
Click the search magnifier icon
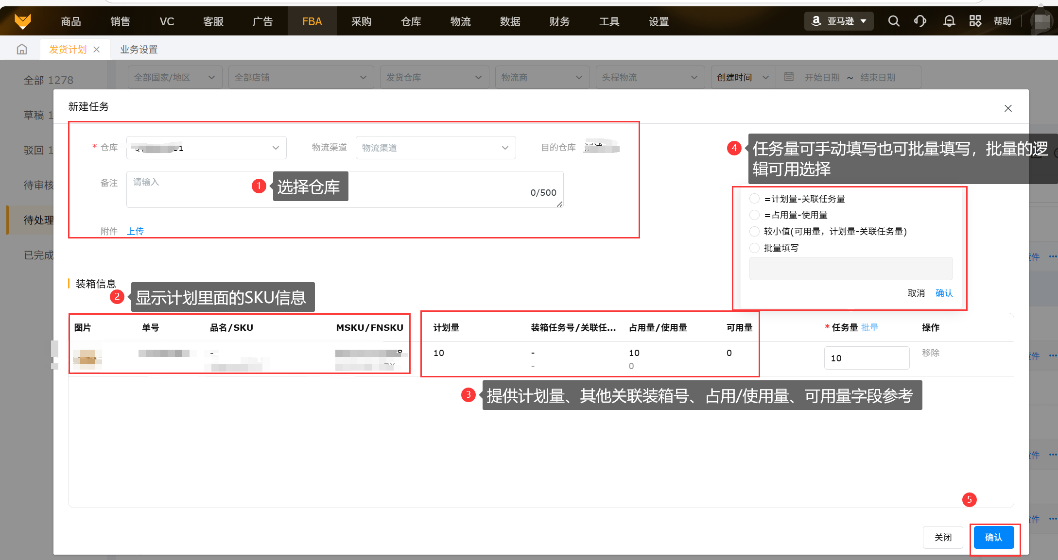(x=893, y=21)
